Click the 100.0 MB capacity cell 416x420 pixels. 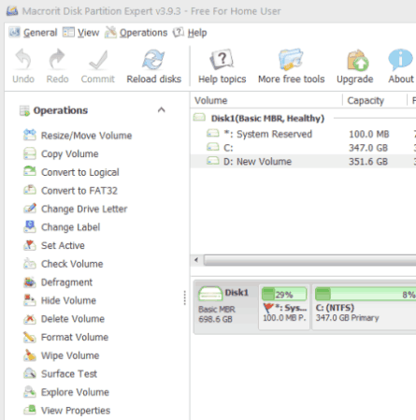pyautogui.click(x=369, y=134)
